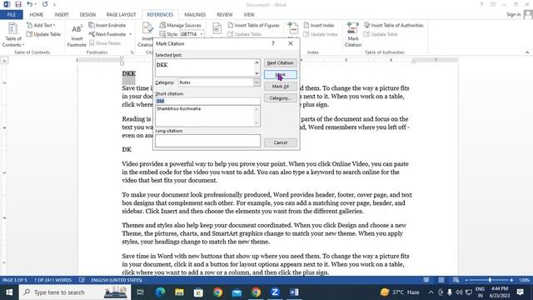Viewport: 533px width, 300px height.
Task: Switch to the HOME tab
Action: (37, 15)
